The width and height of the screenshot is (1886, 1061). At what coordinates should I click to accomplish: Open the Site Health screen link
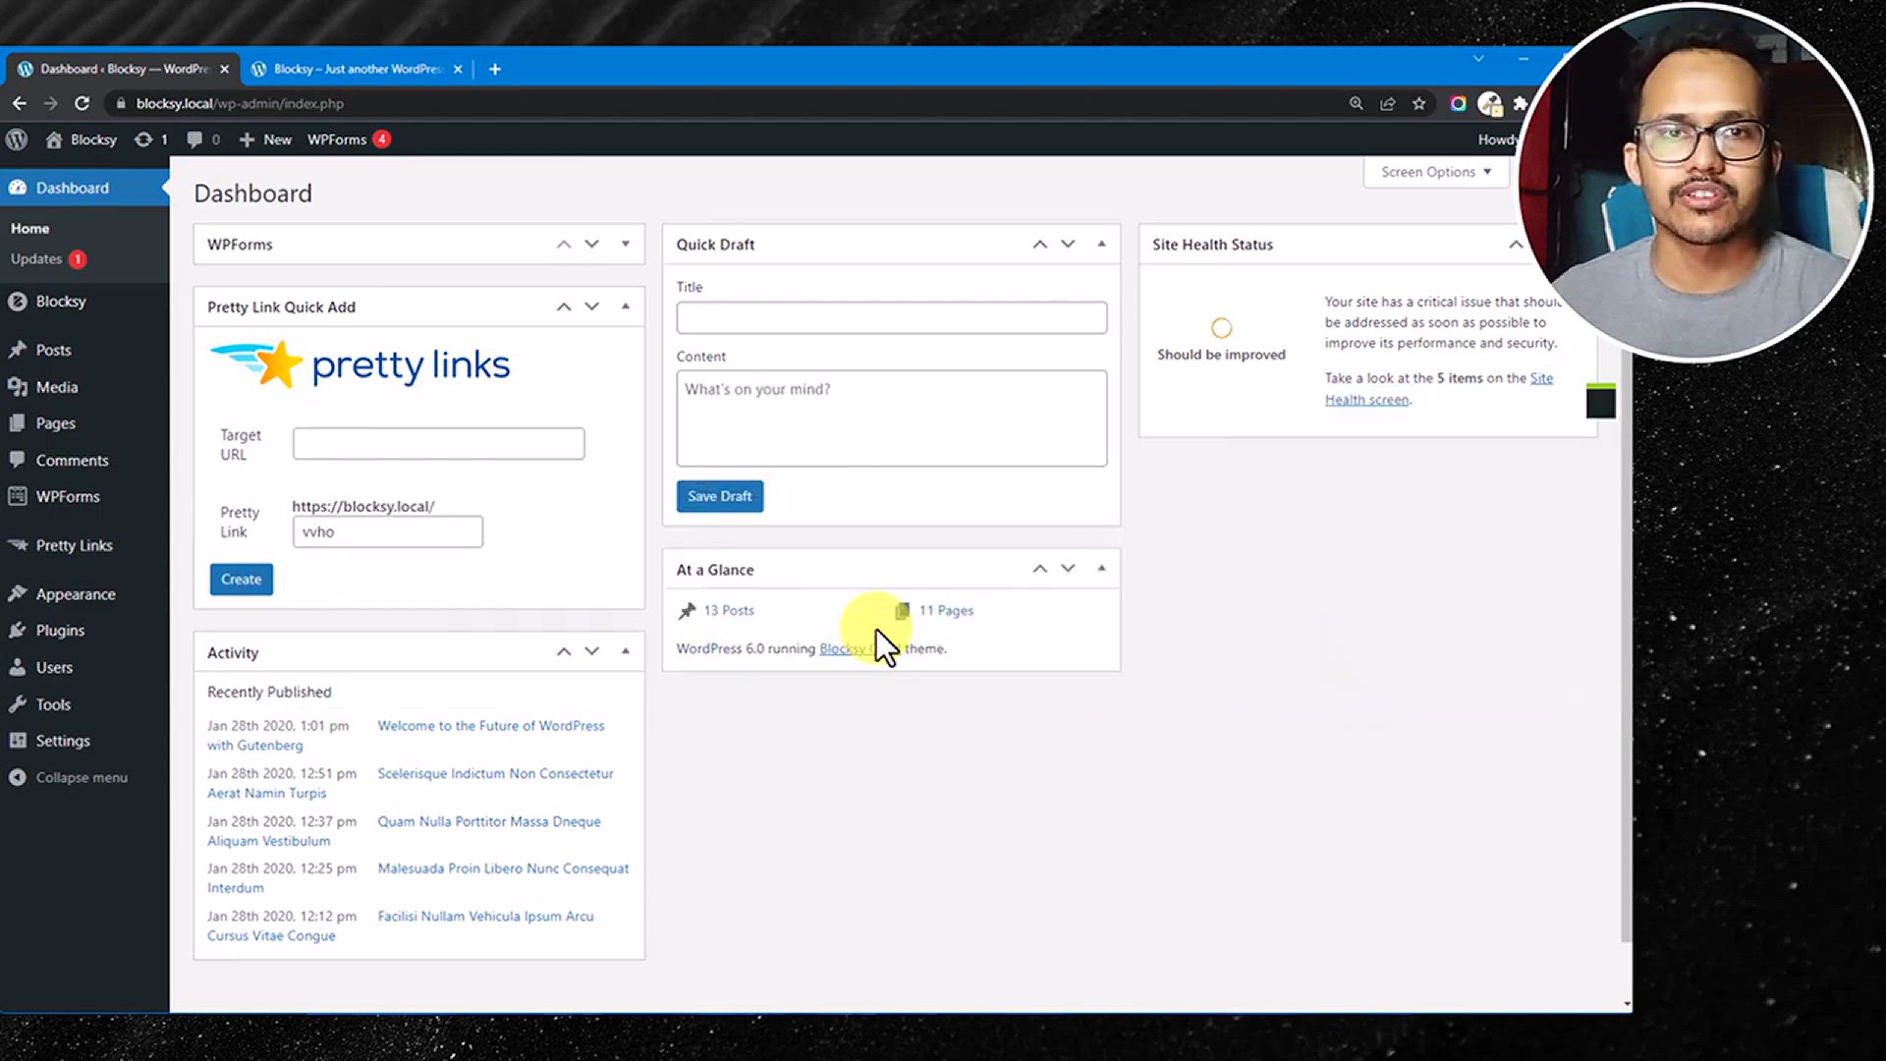click(x=1439, y=389)
